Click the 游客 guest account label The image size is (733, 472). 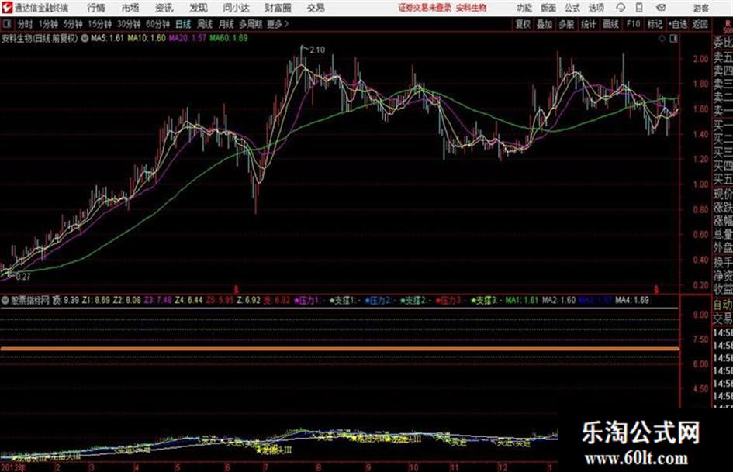coord(701,8)
